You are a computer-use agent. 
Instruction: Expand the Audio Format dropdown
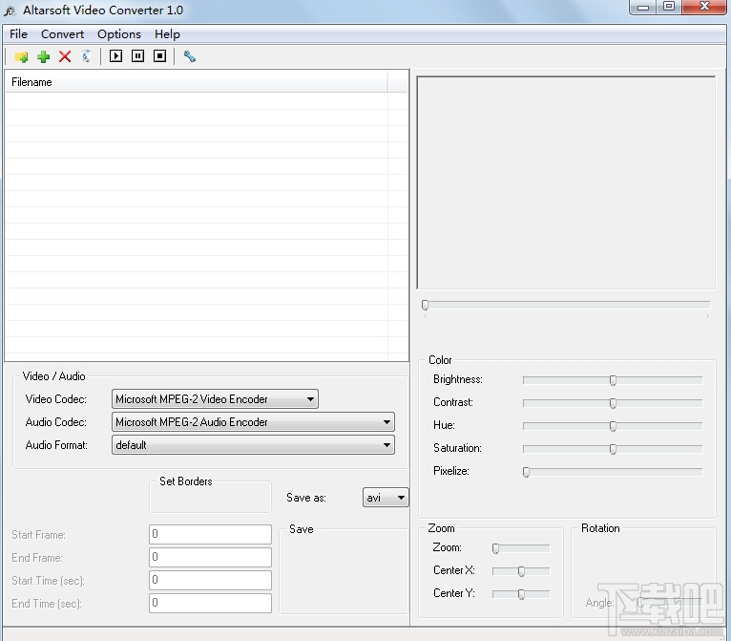tap(253, 444)
